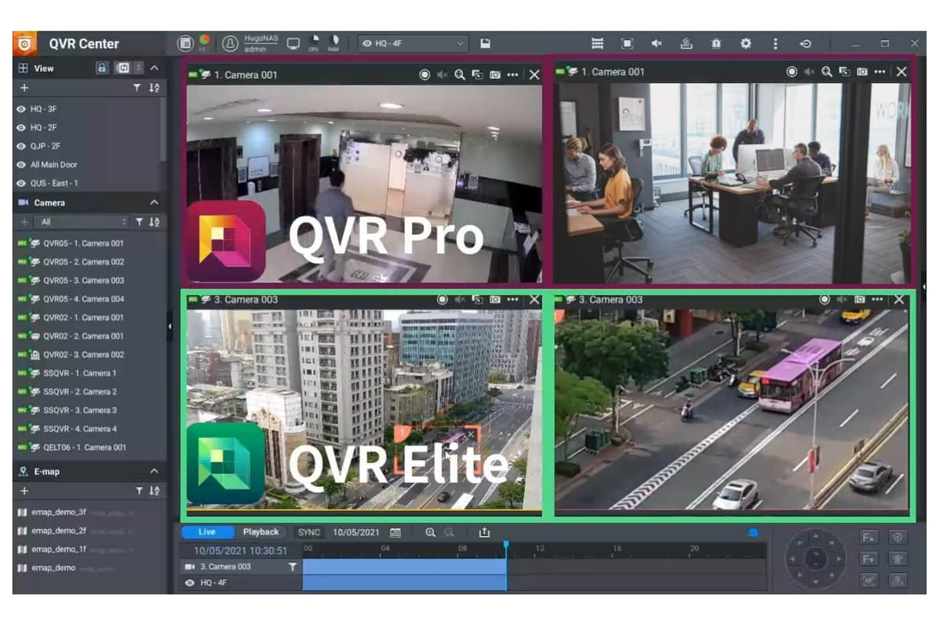
Task: Open the layout grid selector in toolbar
Action: [598, 44]
